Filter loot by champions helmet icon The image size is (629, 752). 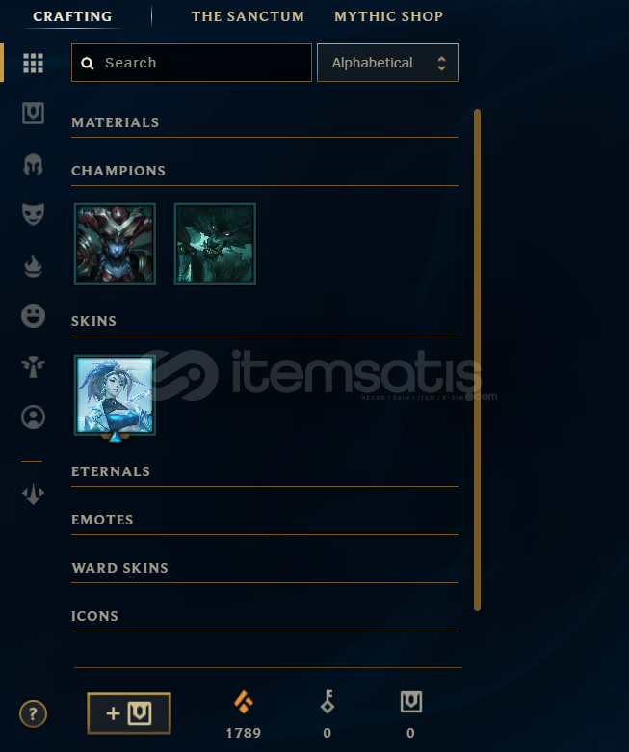click(33, 165)
